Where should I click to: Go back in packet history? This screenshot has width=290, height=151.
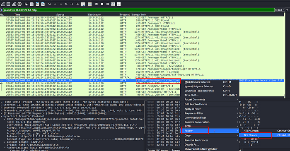click(55, 4)
